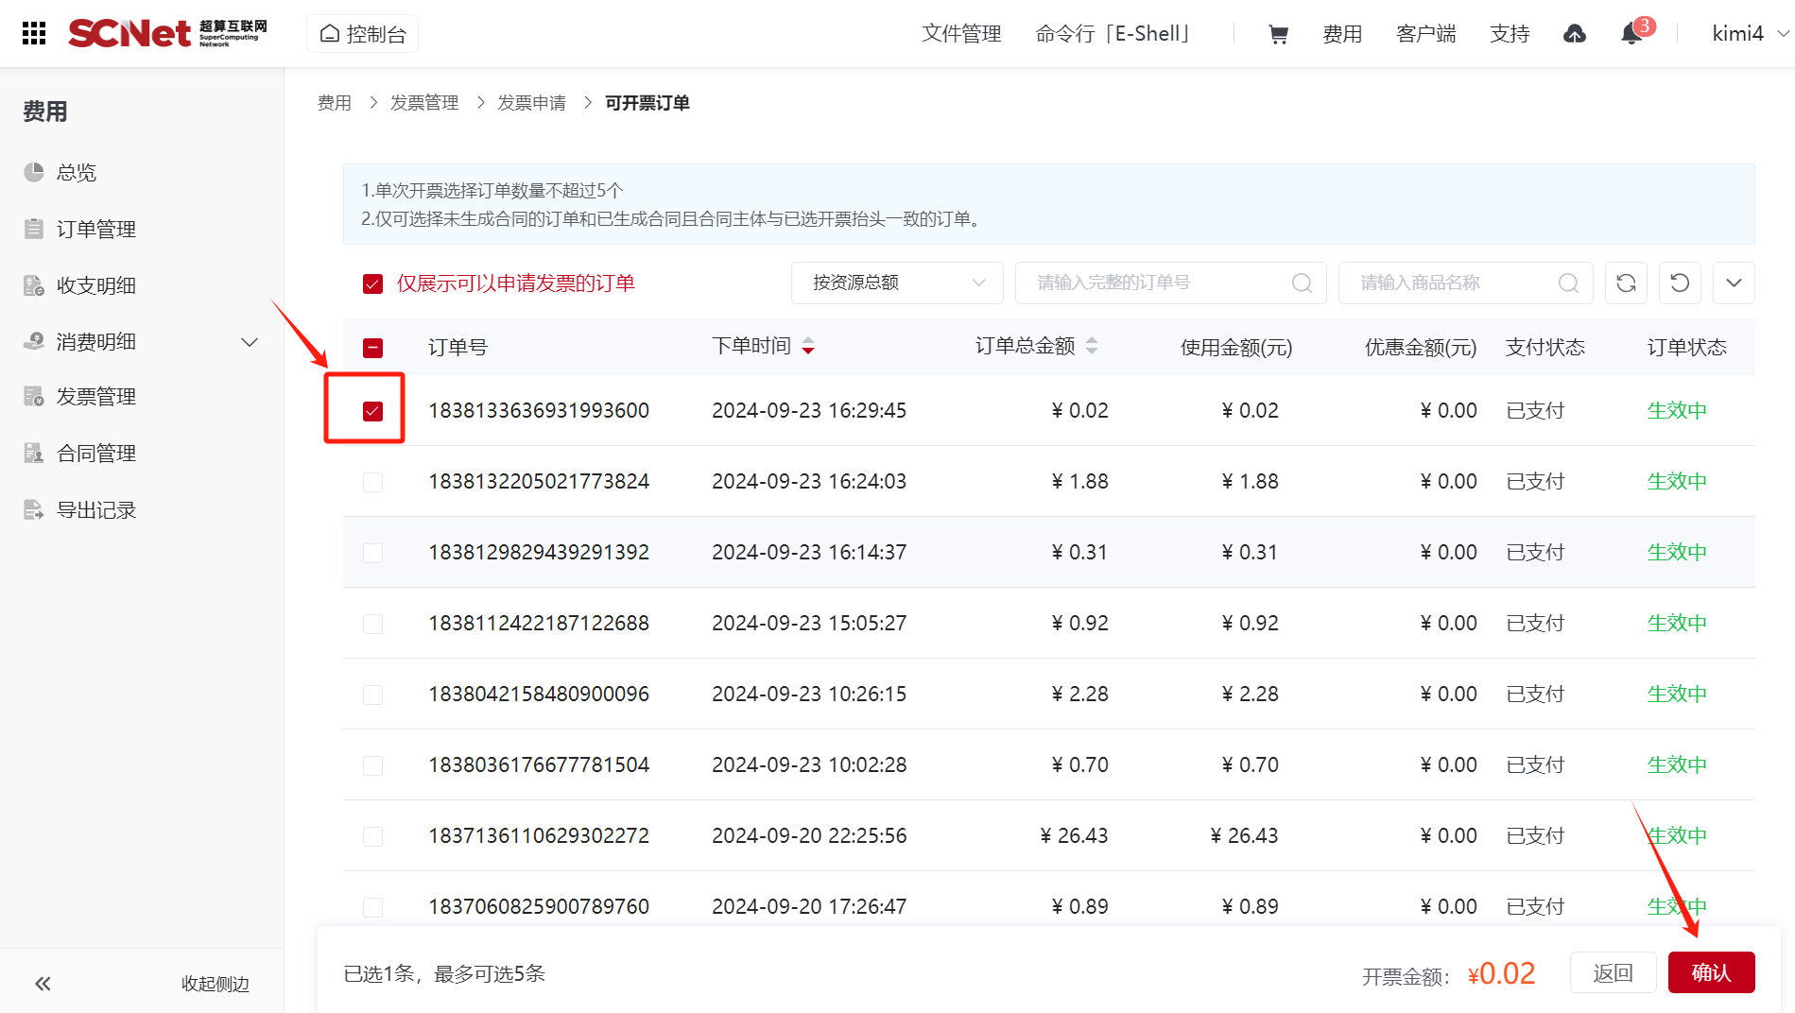
Task: Open the 按资源总额 dropdown
Action: [x=896, y=283]
